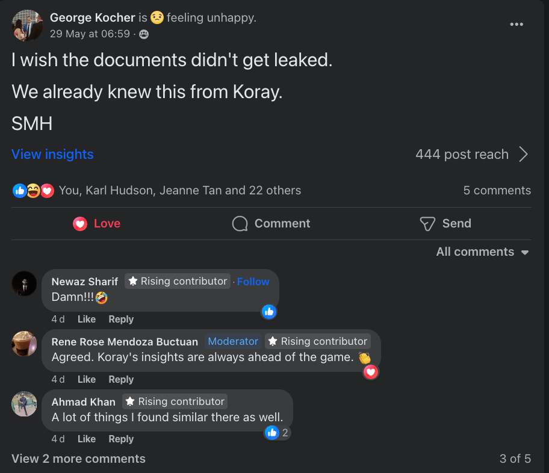Open Ahmad Khan's profile name link

click(84, 401)
